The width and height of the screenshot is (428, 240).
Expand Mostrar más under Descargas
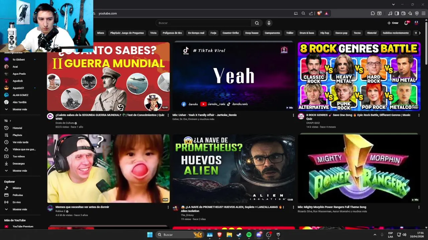[20, 171]
